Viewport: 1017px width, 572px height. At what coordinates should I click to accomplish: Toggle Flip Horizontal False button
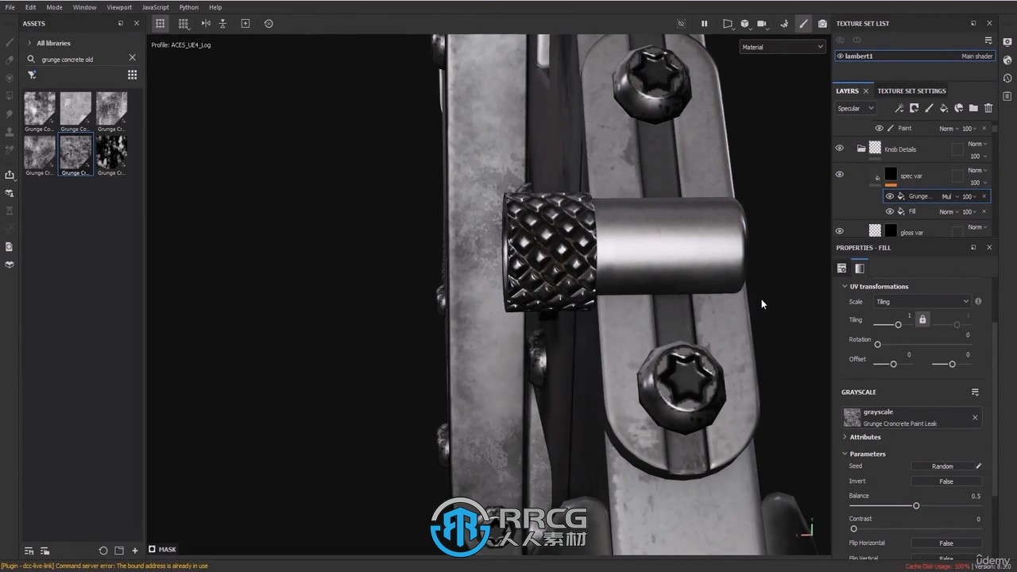(x=946, y=543)
